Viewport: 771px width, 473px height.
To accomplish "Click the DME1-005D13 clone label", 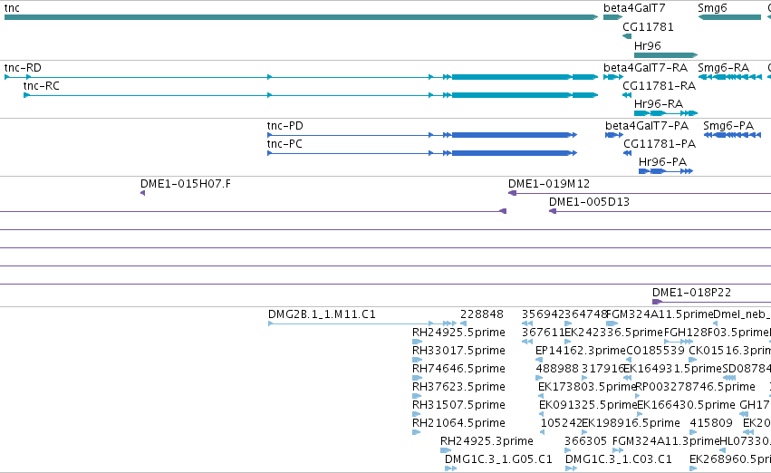I will coord(589,202).
